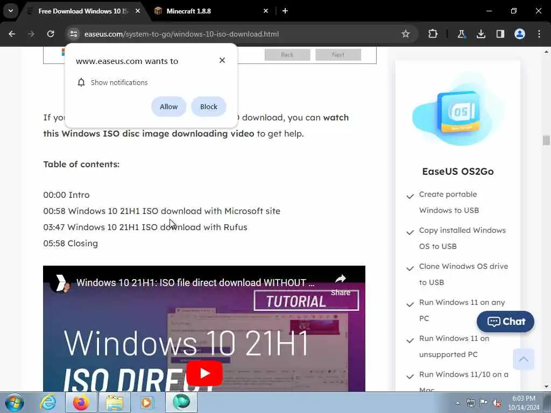Open site information icon in address bar
The height and width of the screenshot is (413, 551).
pos(73,34)
